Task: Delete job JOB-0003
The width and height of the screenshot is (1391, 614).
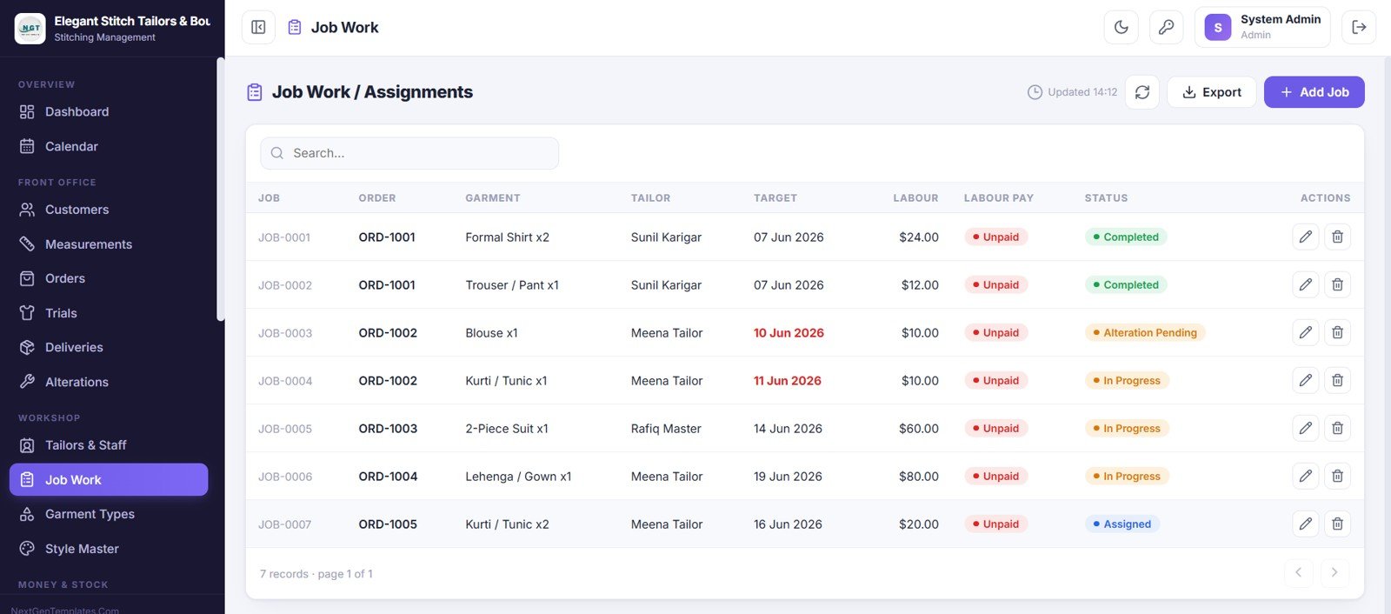Action: click(1337, 332)
